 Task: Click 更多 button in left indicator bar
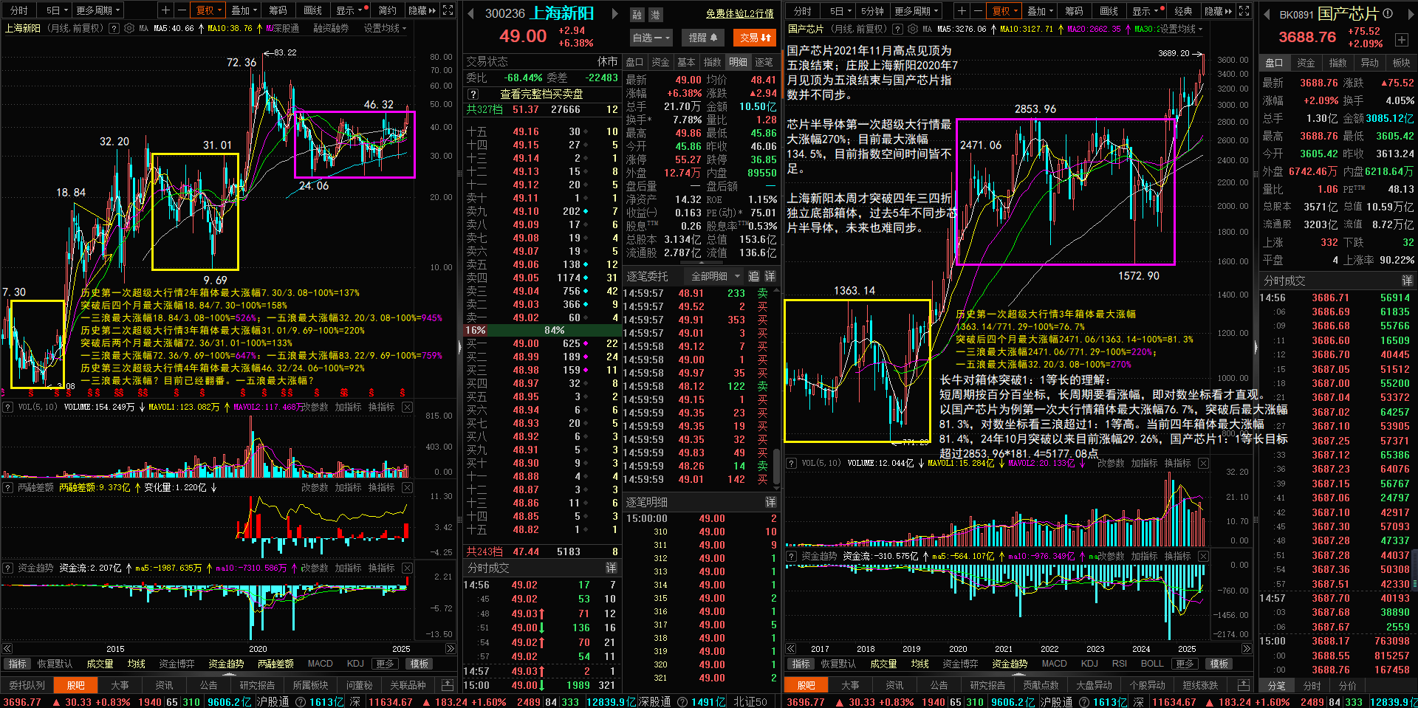[x=385, y=664]
